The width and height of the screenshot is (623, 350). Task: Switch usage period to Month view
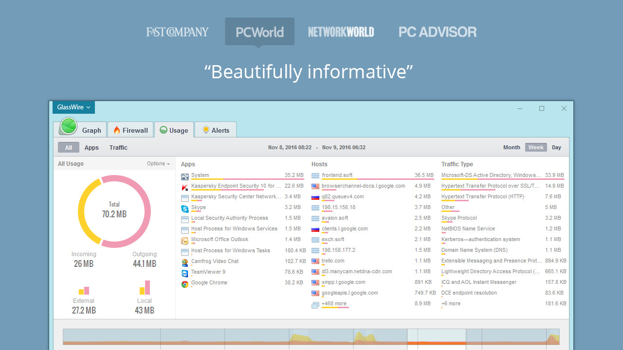[512, 147]
